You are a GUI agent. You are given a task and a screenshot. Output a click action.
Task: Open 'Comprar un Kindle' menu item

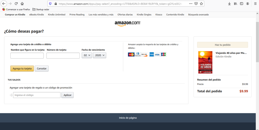pos(15,14)
